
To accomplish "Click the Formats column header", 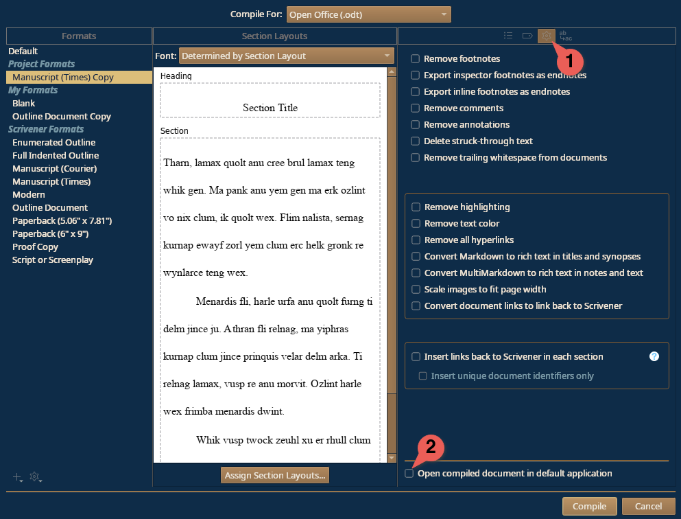I will (x=79, y=36).
